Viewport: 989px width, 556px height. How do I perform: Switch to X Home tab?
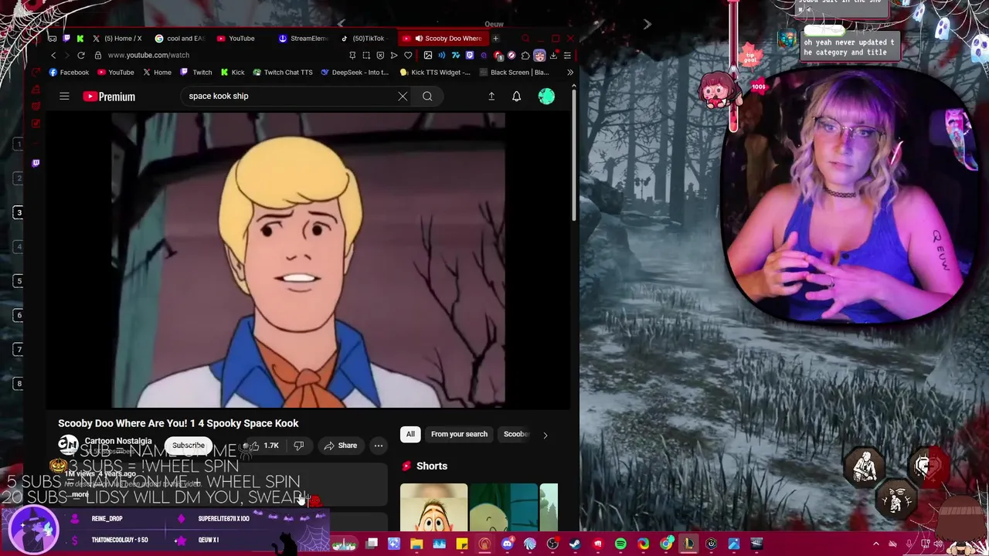[x=117, y=39]
